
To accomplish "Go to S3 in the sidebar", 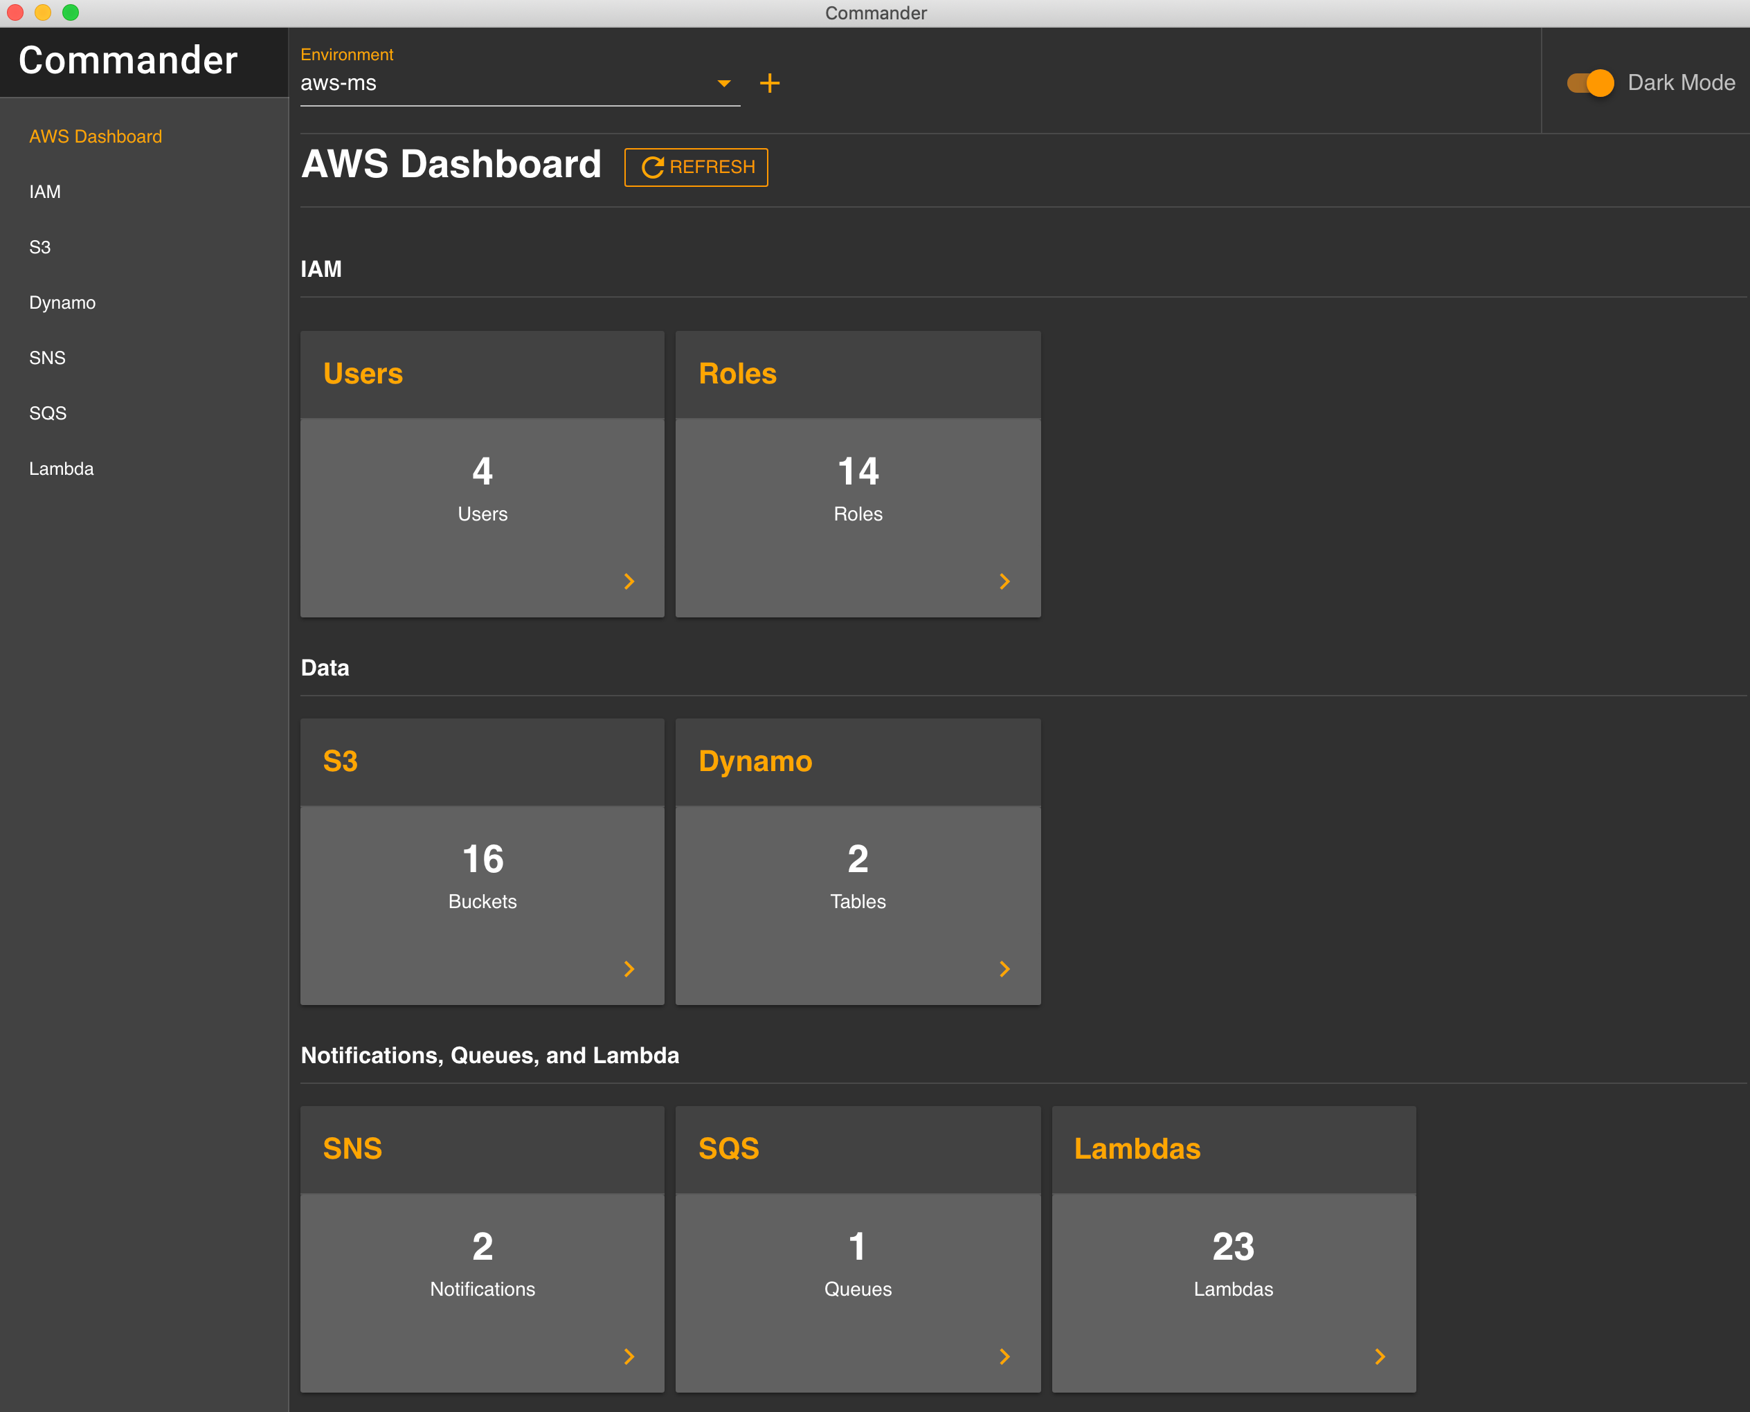I will click(40, 247).
